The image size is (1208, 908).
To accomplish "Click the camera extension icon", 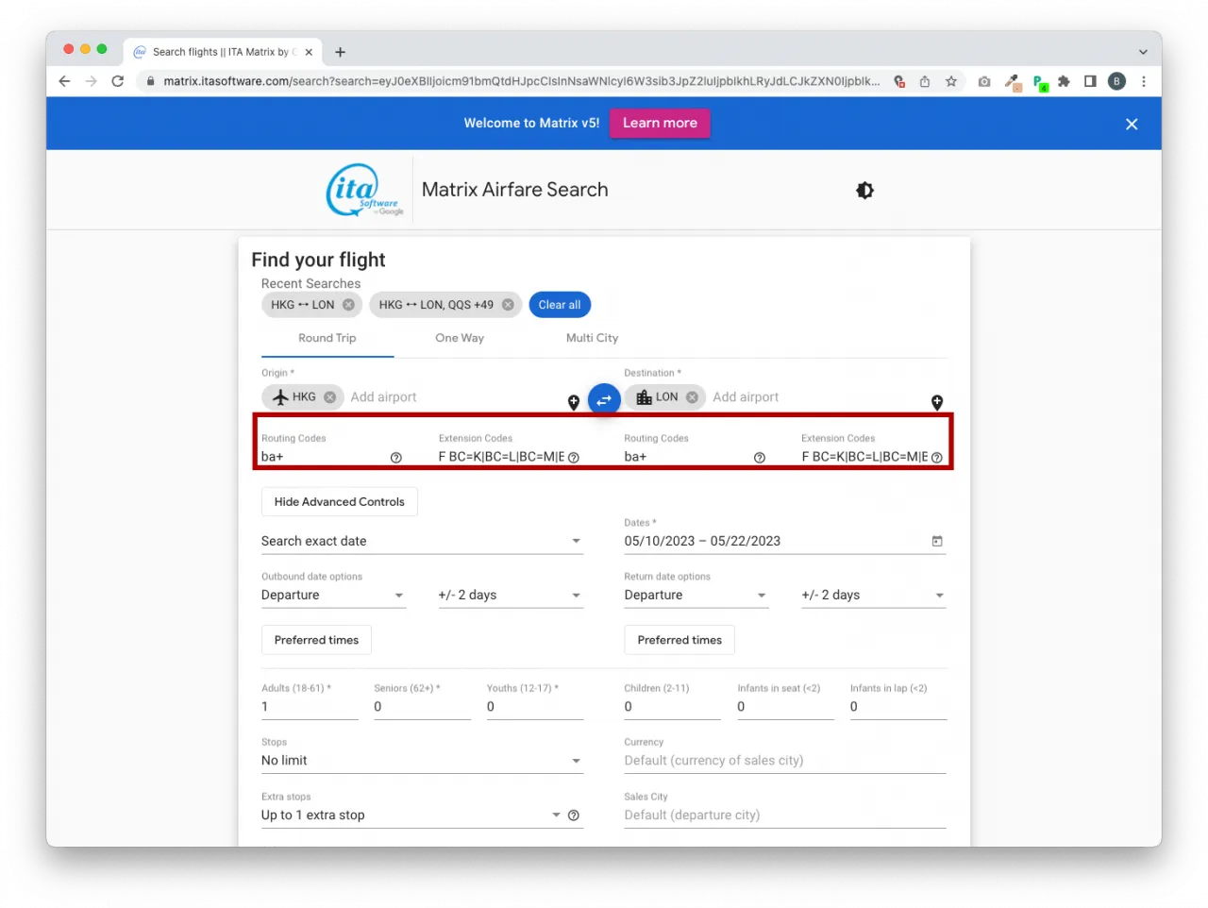I will pos(984,81).
